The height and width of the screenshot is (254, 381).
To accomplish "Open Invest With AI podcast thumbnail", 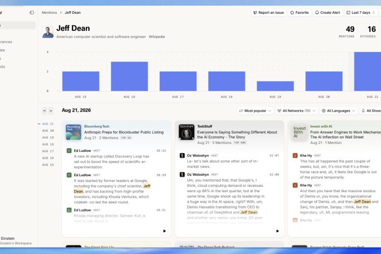I will pos(300,132).
